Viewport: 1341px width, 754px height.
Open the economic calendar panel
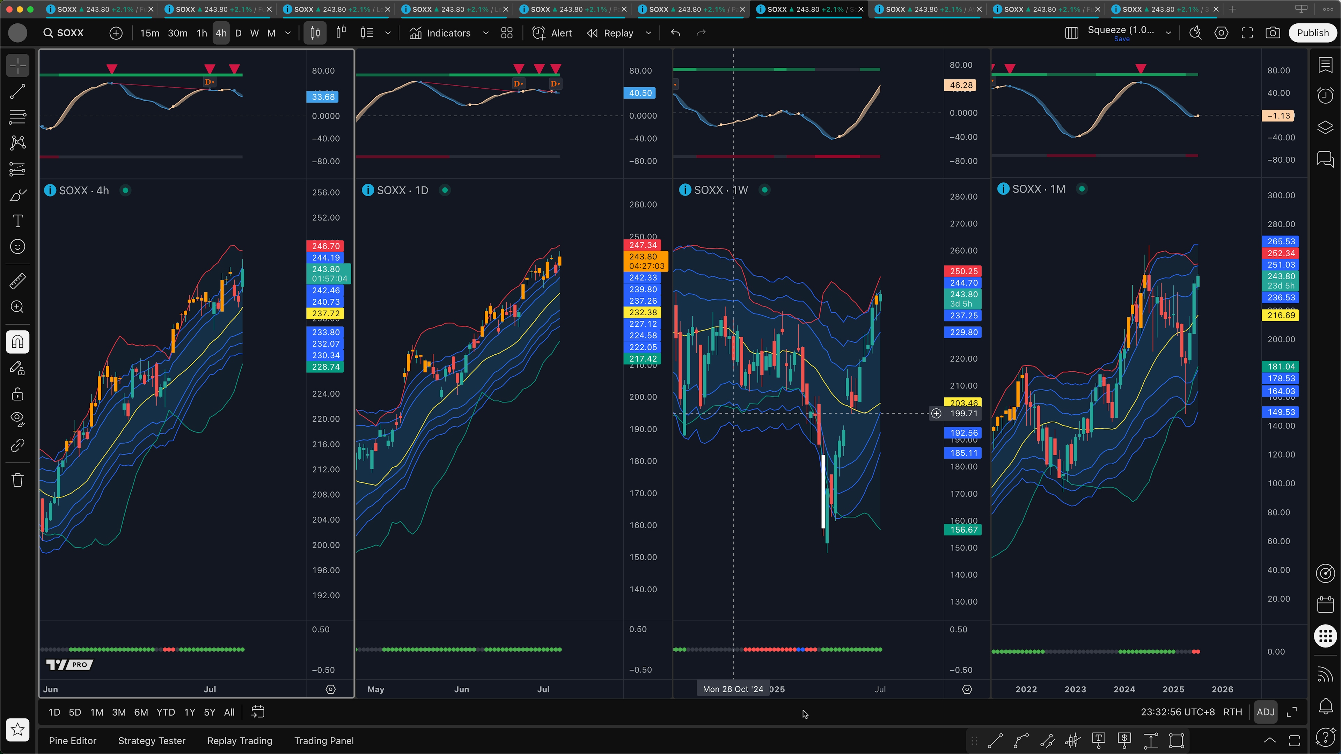(1325, 604)
